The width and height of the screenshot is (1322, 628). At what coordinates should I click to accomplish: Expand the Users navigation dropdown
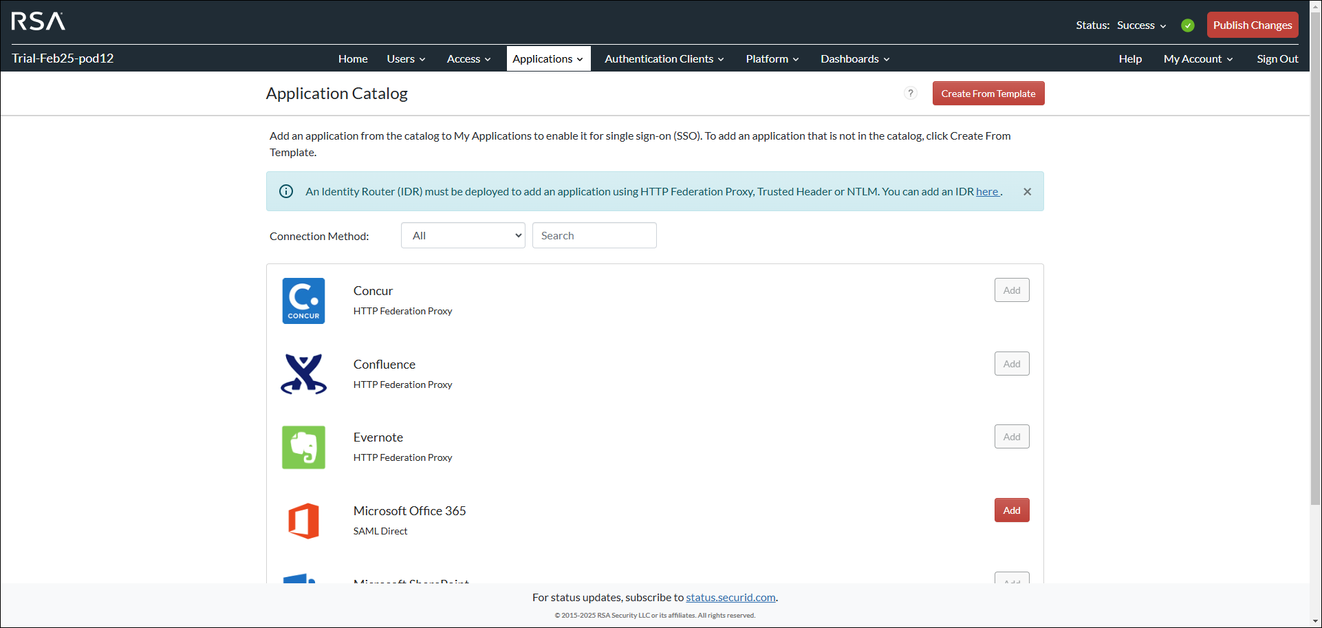(405, 58)
